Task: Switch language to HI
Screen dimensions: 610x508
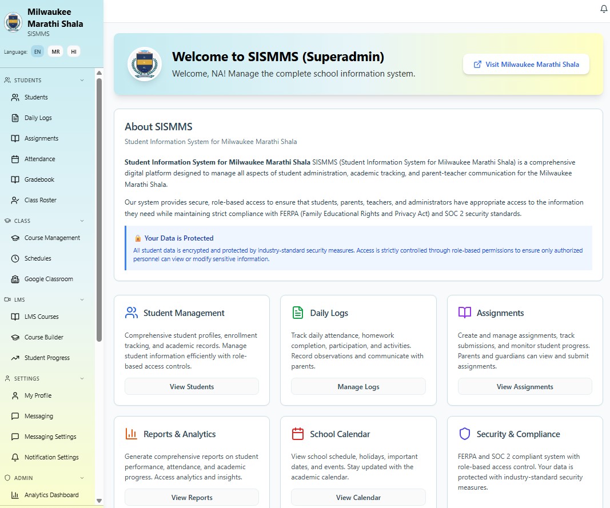Action: click(x=73, y=51)
